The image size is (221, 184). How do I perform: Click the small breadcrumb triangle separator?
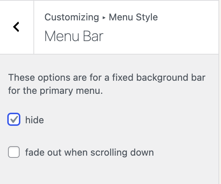tap(104, 18)
